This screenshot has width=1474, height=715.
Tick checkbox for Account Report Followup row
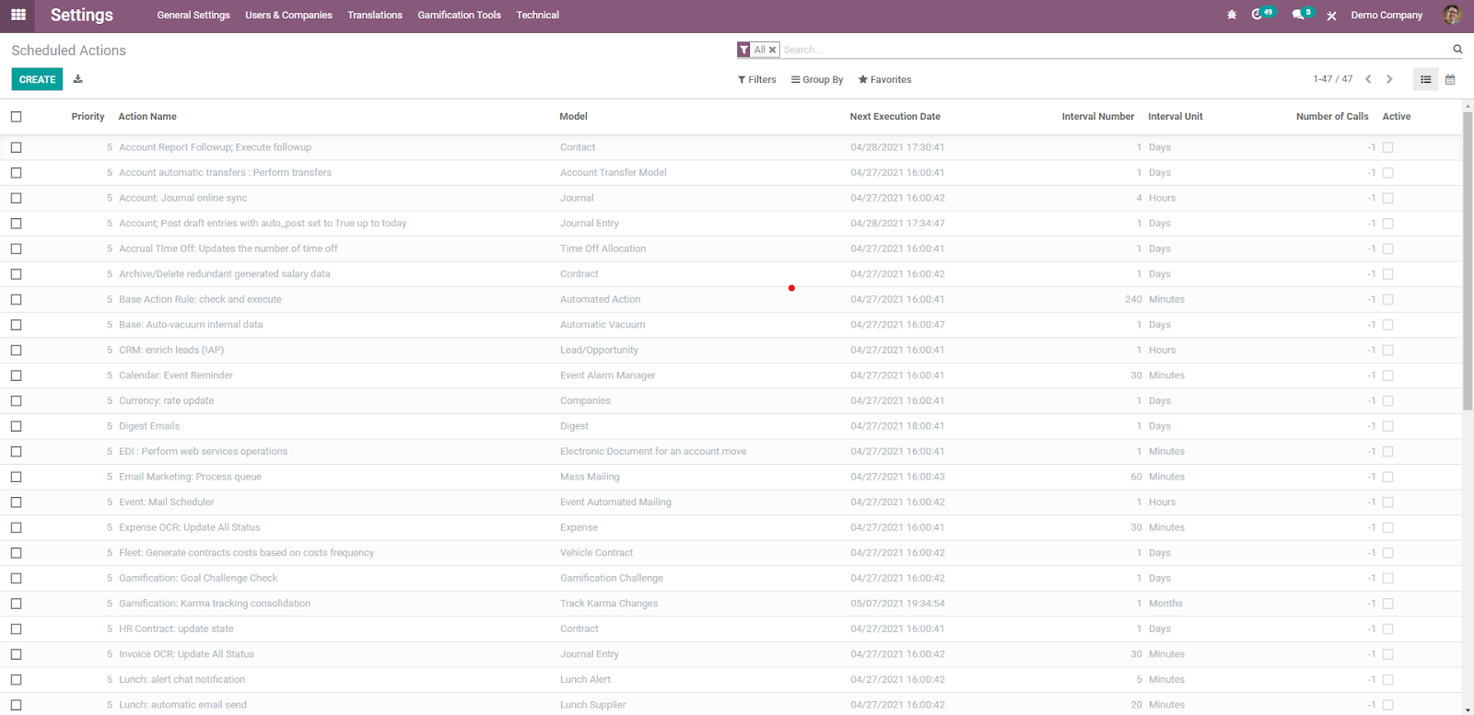pos(16,147)
